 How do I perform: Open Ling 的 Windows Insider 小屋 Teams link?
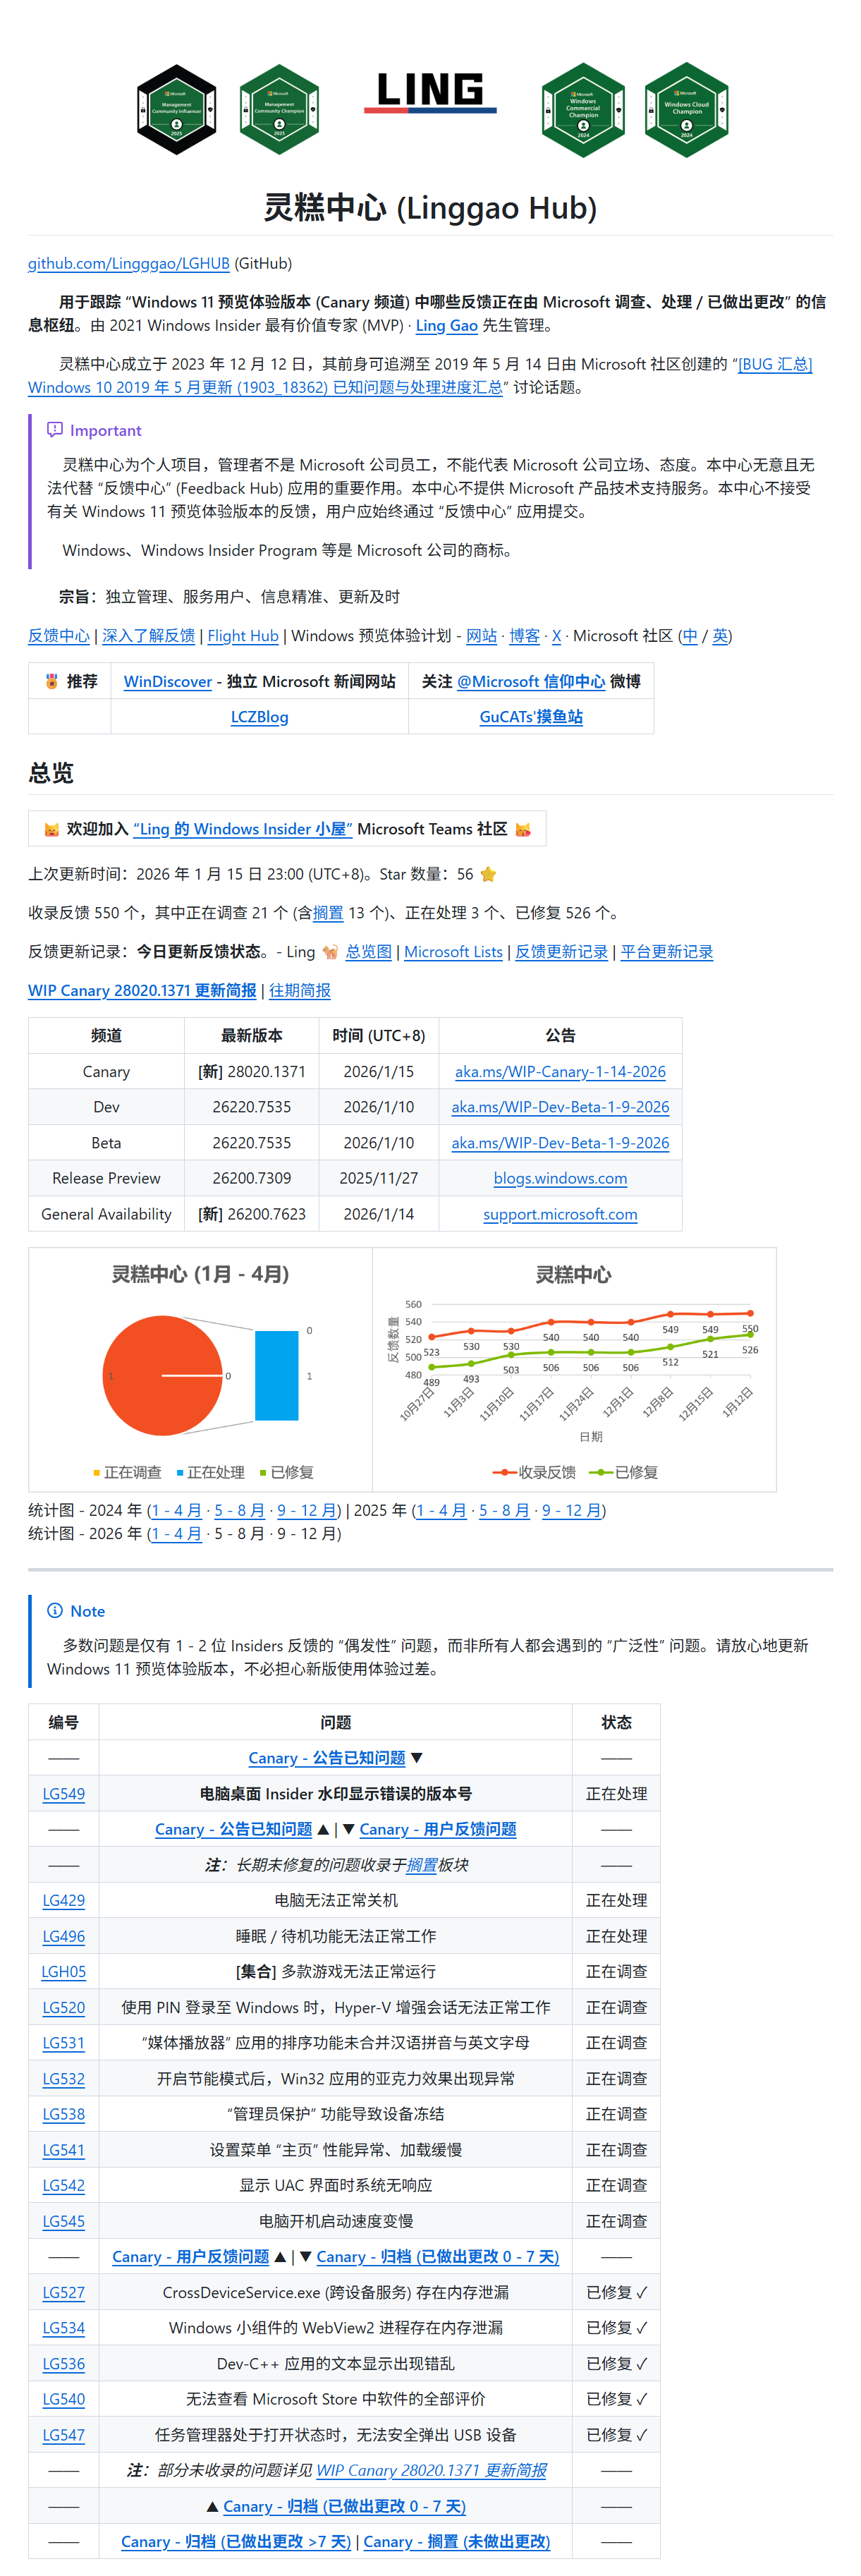(242, 829)
